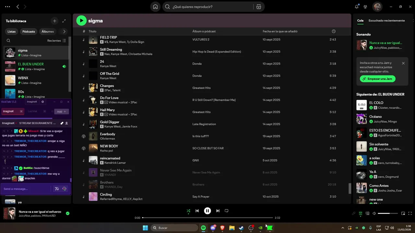Click Gold Digger album thumbnail
This screenshot has height=233, width=415.
point(93,124)
